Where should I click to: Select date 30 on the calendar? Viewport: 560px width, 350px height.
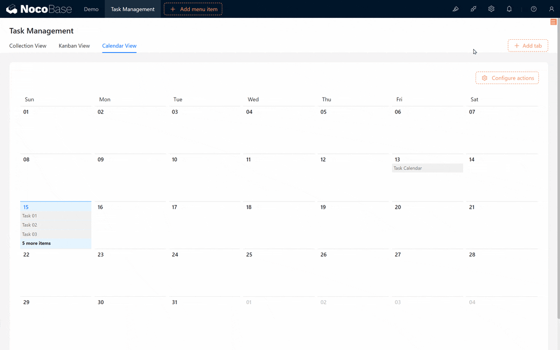(101, 302)
